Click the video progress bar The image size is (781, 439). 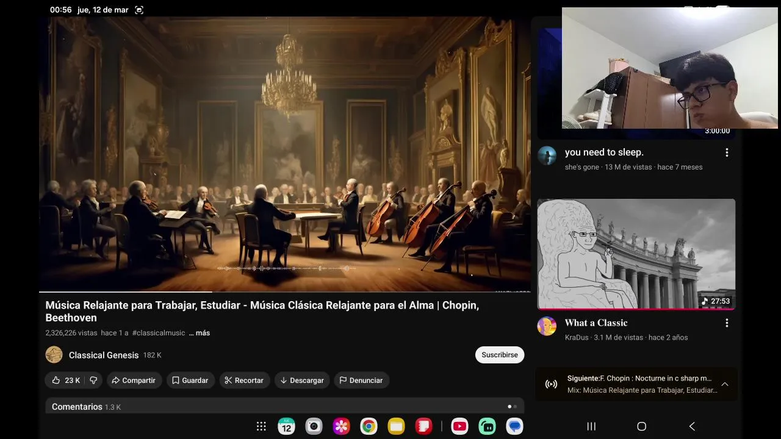(x=285, y=292)
